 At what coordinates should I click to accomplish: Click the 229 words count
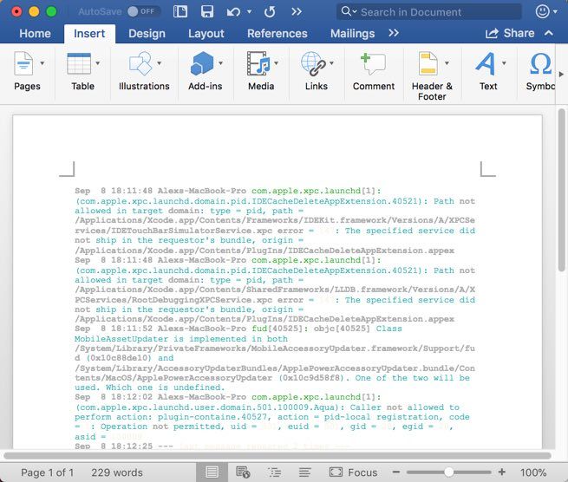click(x=117, y=472)
